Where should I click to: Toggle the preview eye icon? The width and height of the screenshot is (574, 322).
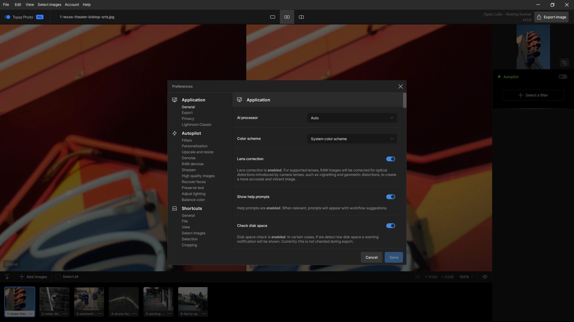(485, 277)
